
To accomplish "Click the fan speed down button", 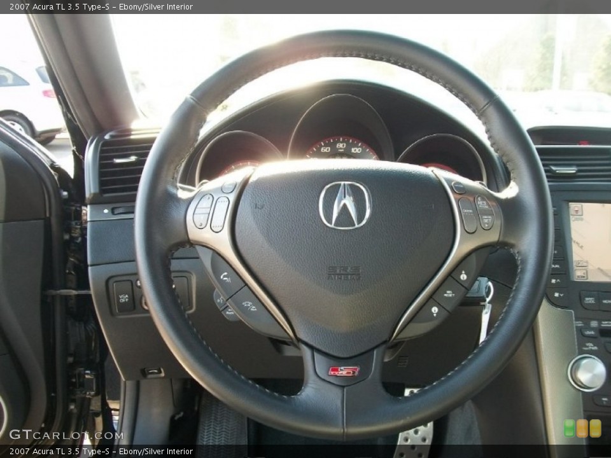I will coord(559,295).
